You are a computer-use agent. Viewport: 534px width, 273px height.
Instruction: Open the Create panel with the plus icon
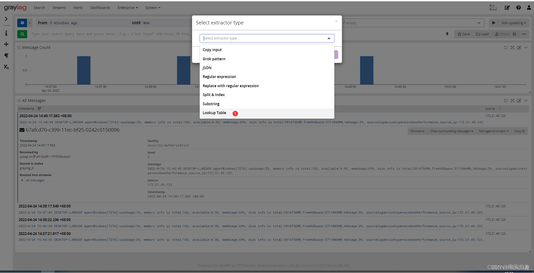click(6, 44)
